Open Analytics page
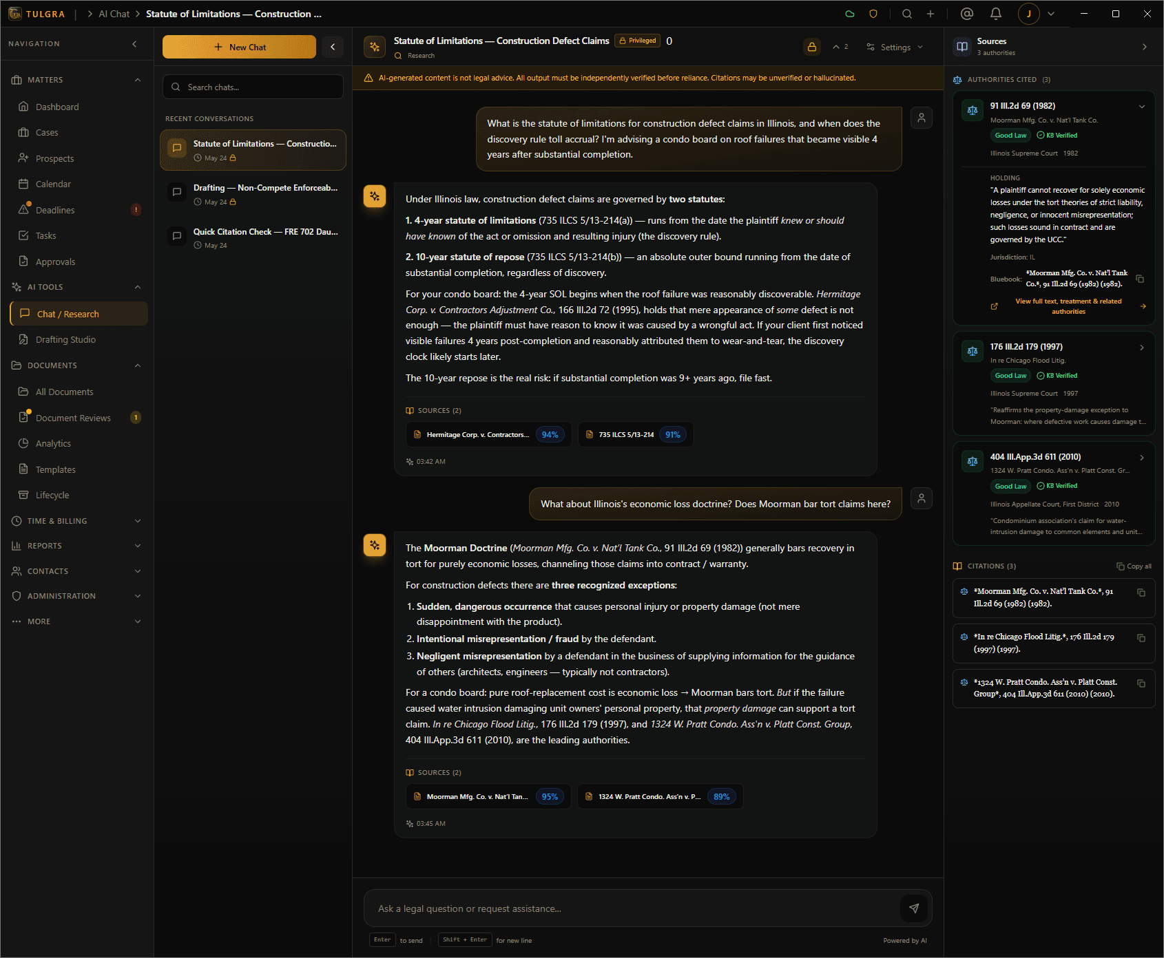The width and height of the screenshot is (1164, 958). [79, 443]
